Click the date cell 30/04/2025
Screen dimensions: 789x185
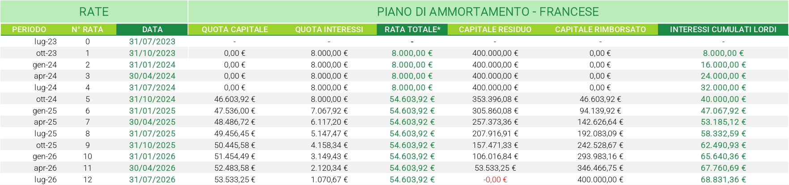152,122
